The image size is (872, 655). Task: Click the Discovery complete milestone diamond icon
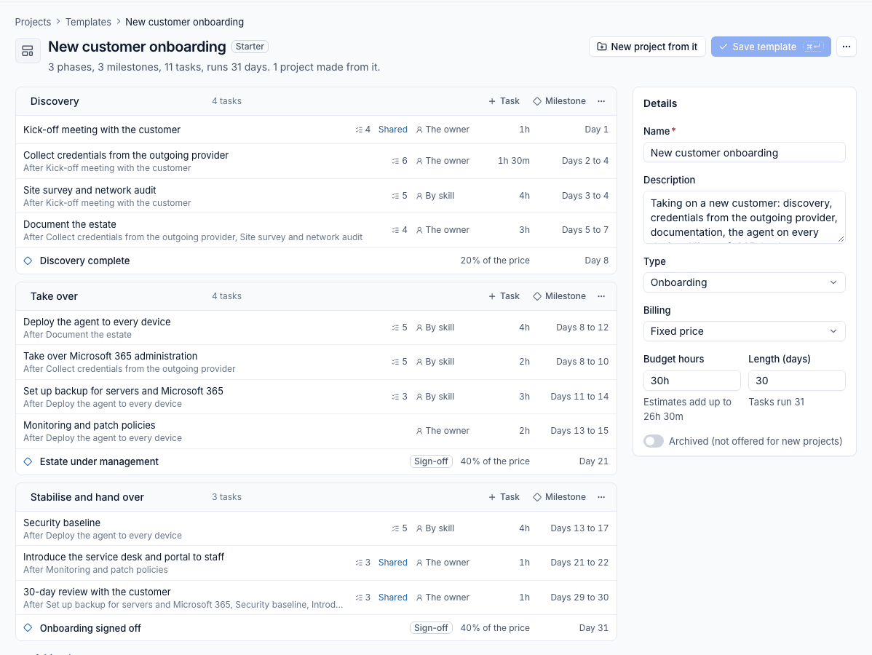(28, 261)
